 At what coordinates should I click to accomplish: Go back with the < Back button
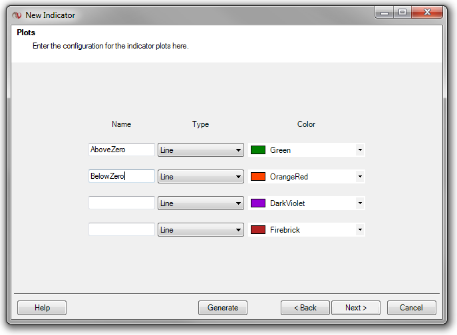305,308
